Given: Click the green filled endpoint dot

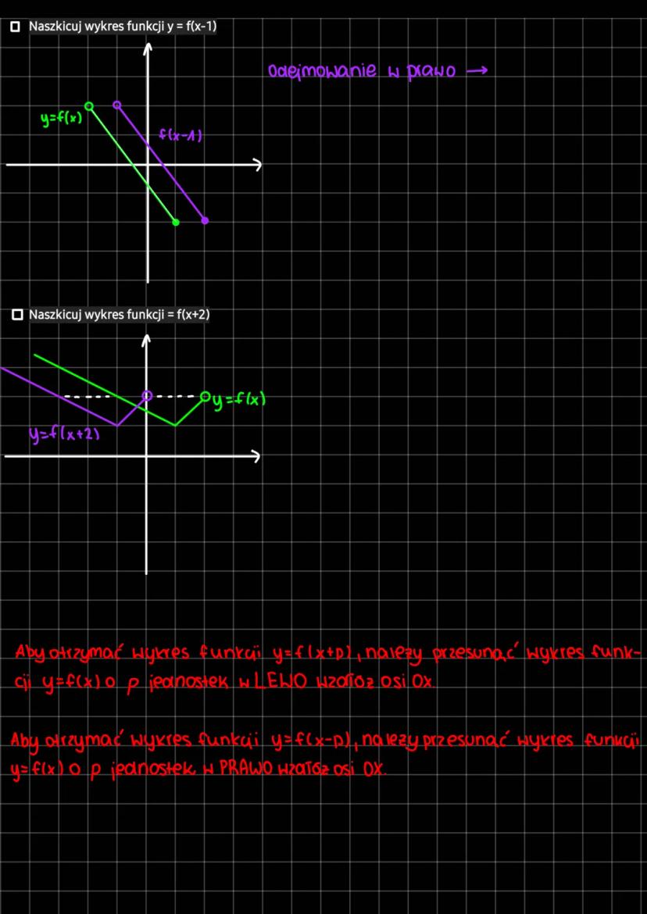Looking at the screenshot, I should coord(175,222).
